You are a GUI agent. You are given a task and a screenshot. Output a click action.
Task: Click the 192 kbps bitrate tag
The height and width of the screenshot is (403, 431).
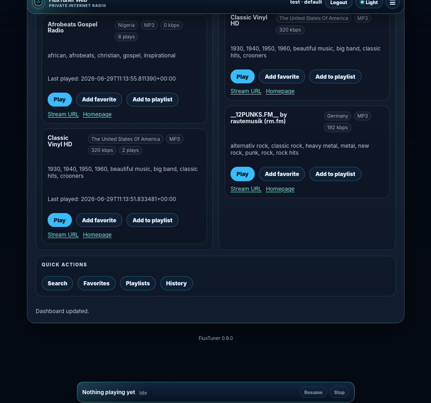[337, 128]
